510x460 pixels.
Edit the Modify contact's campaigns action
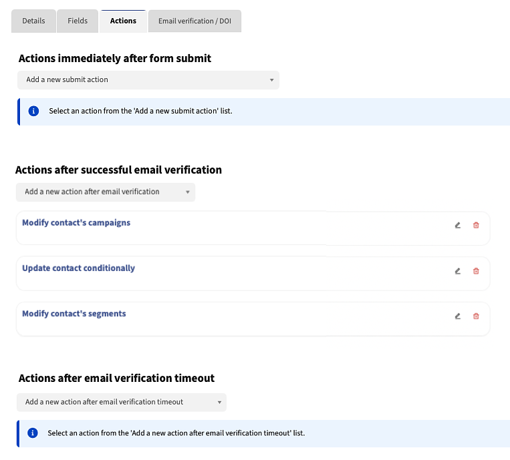click(x=458, y=226)
